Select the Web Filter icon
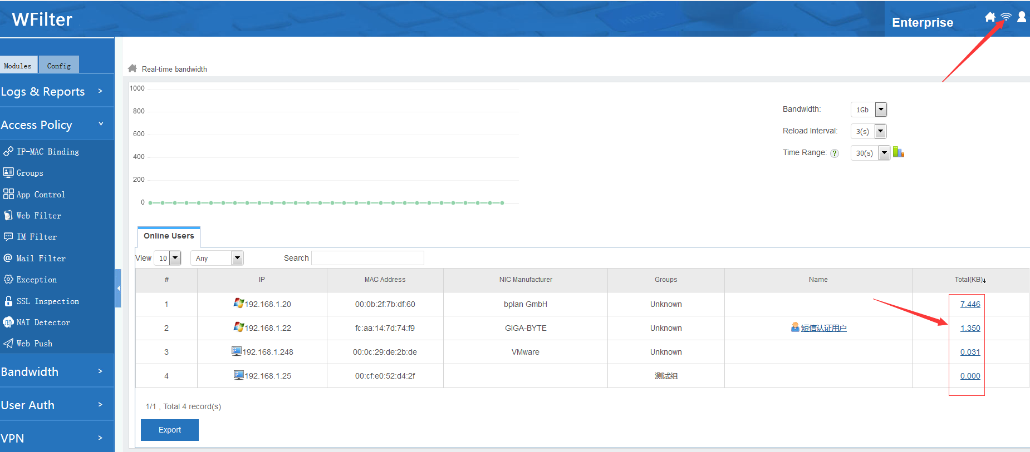Viewport: 1030px width, 452px height. (x=8, y=215)
